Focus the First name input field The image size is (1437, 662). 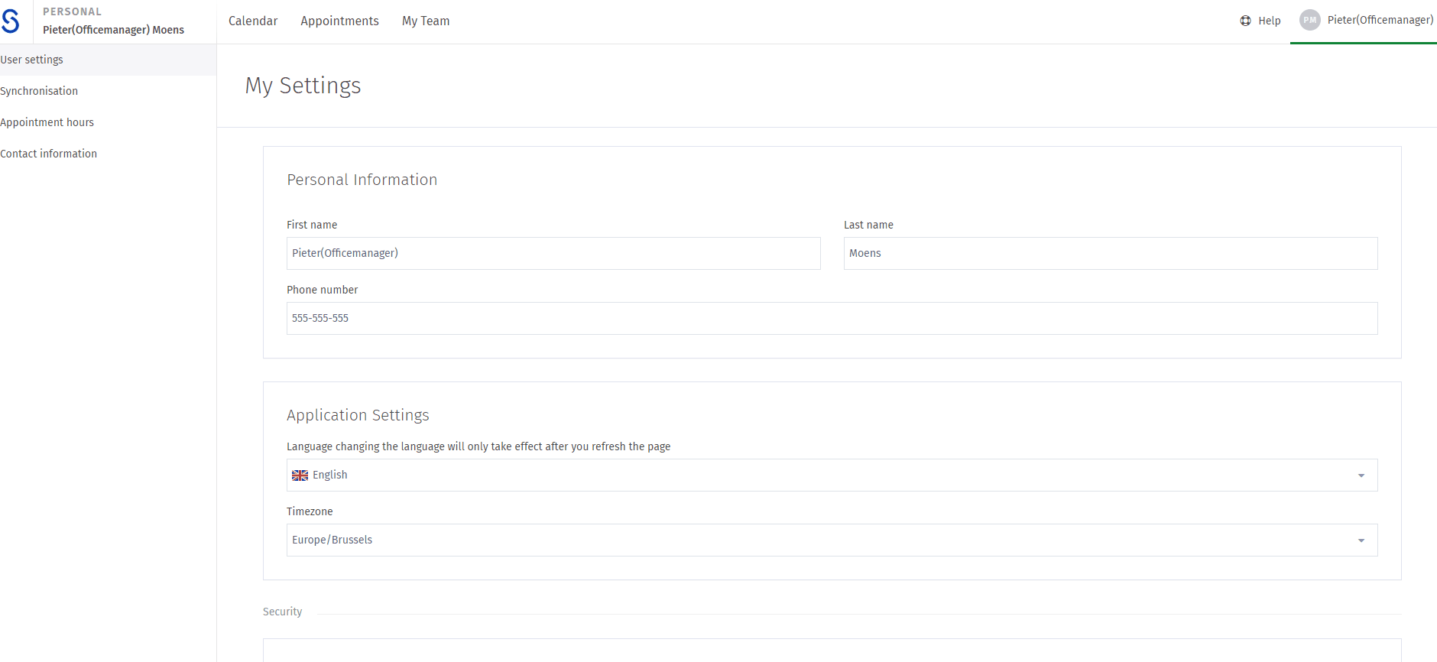pyautogui.click(x=553, y=253)
